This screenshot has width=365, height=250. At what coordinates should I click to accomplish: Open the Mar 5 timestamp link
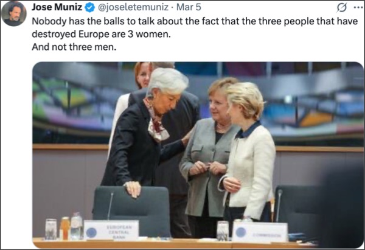(189, 7)
